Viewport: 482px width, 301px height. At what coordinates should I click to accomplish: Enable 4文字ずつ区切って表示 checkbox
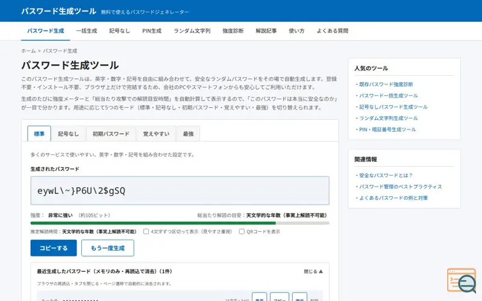(x=146, y=232)
